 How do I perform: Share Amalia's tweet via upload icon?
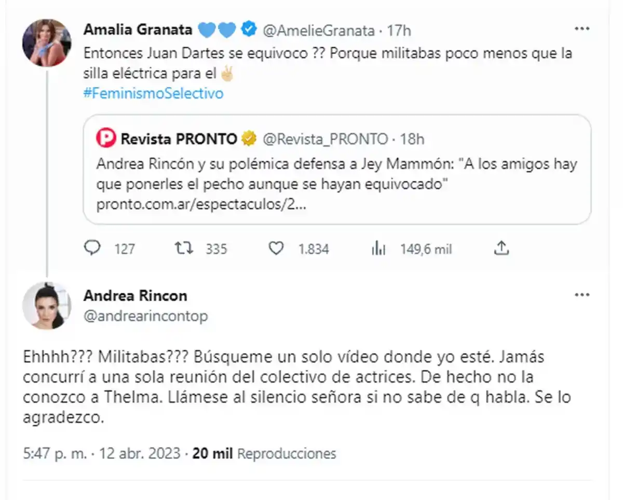tap(501, 248)
